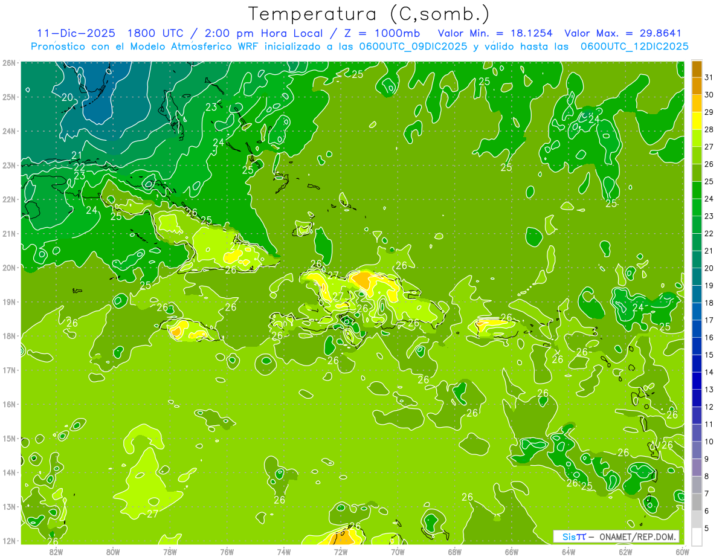Viewport: 725px width, 560px height.
Task: Click the brown legend swatch above 31
Action: (697, 69)
